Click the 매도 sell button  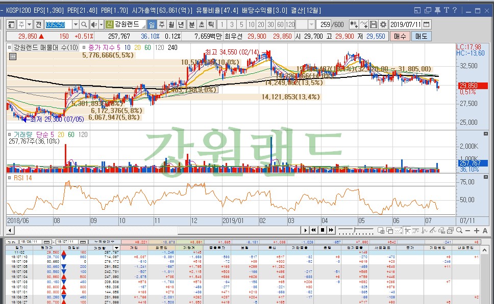pos(421,37)
